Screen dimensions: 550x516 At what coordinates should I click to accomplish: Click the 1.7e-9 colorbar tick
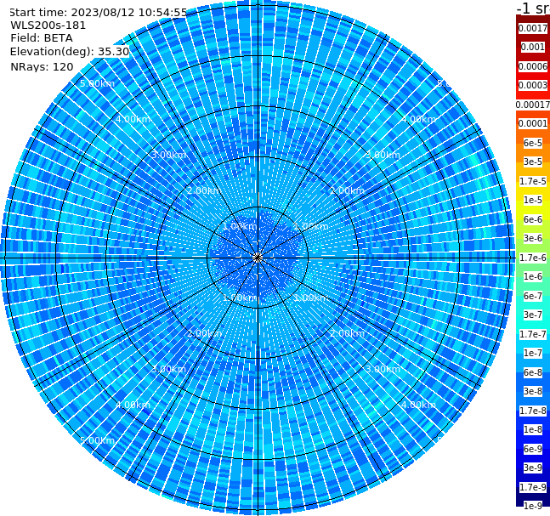[533, 487]
